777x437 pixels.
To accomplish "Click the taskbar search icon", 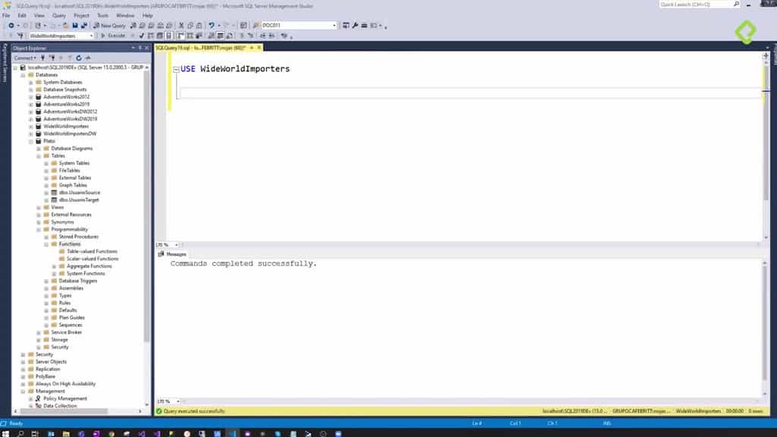I will (20, 433).
